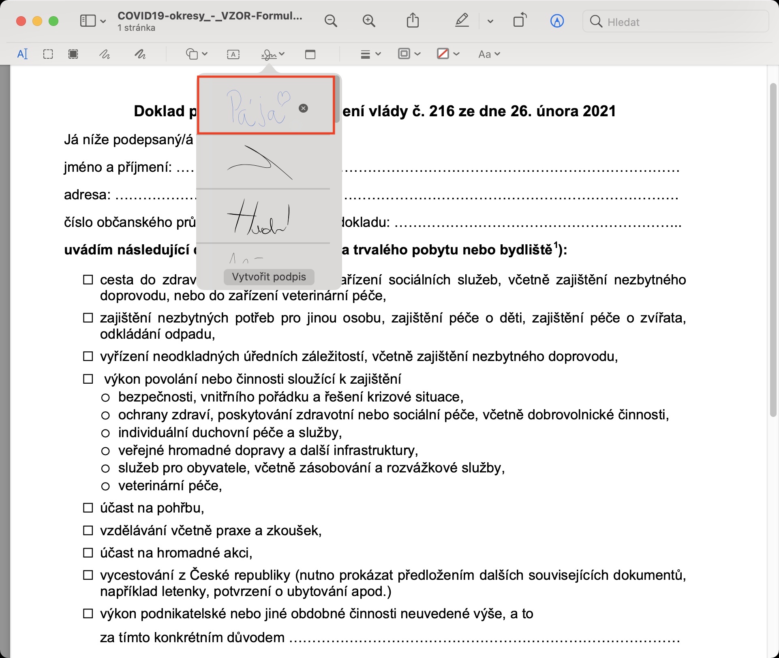Check the 'účast na hromadné akci' checkbox

[x=88, y=553]
